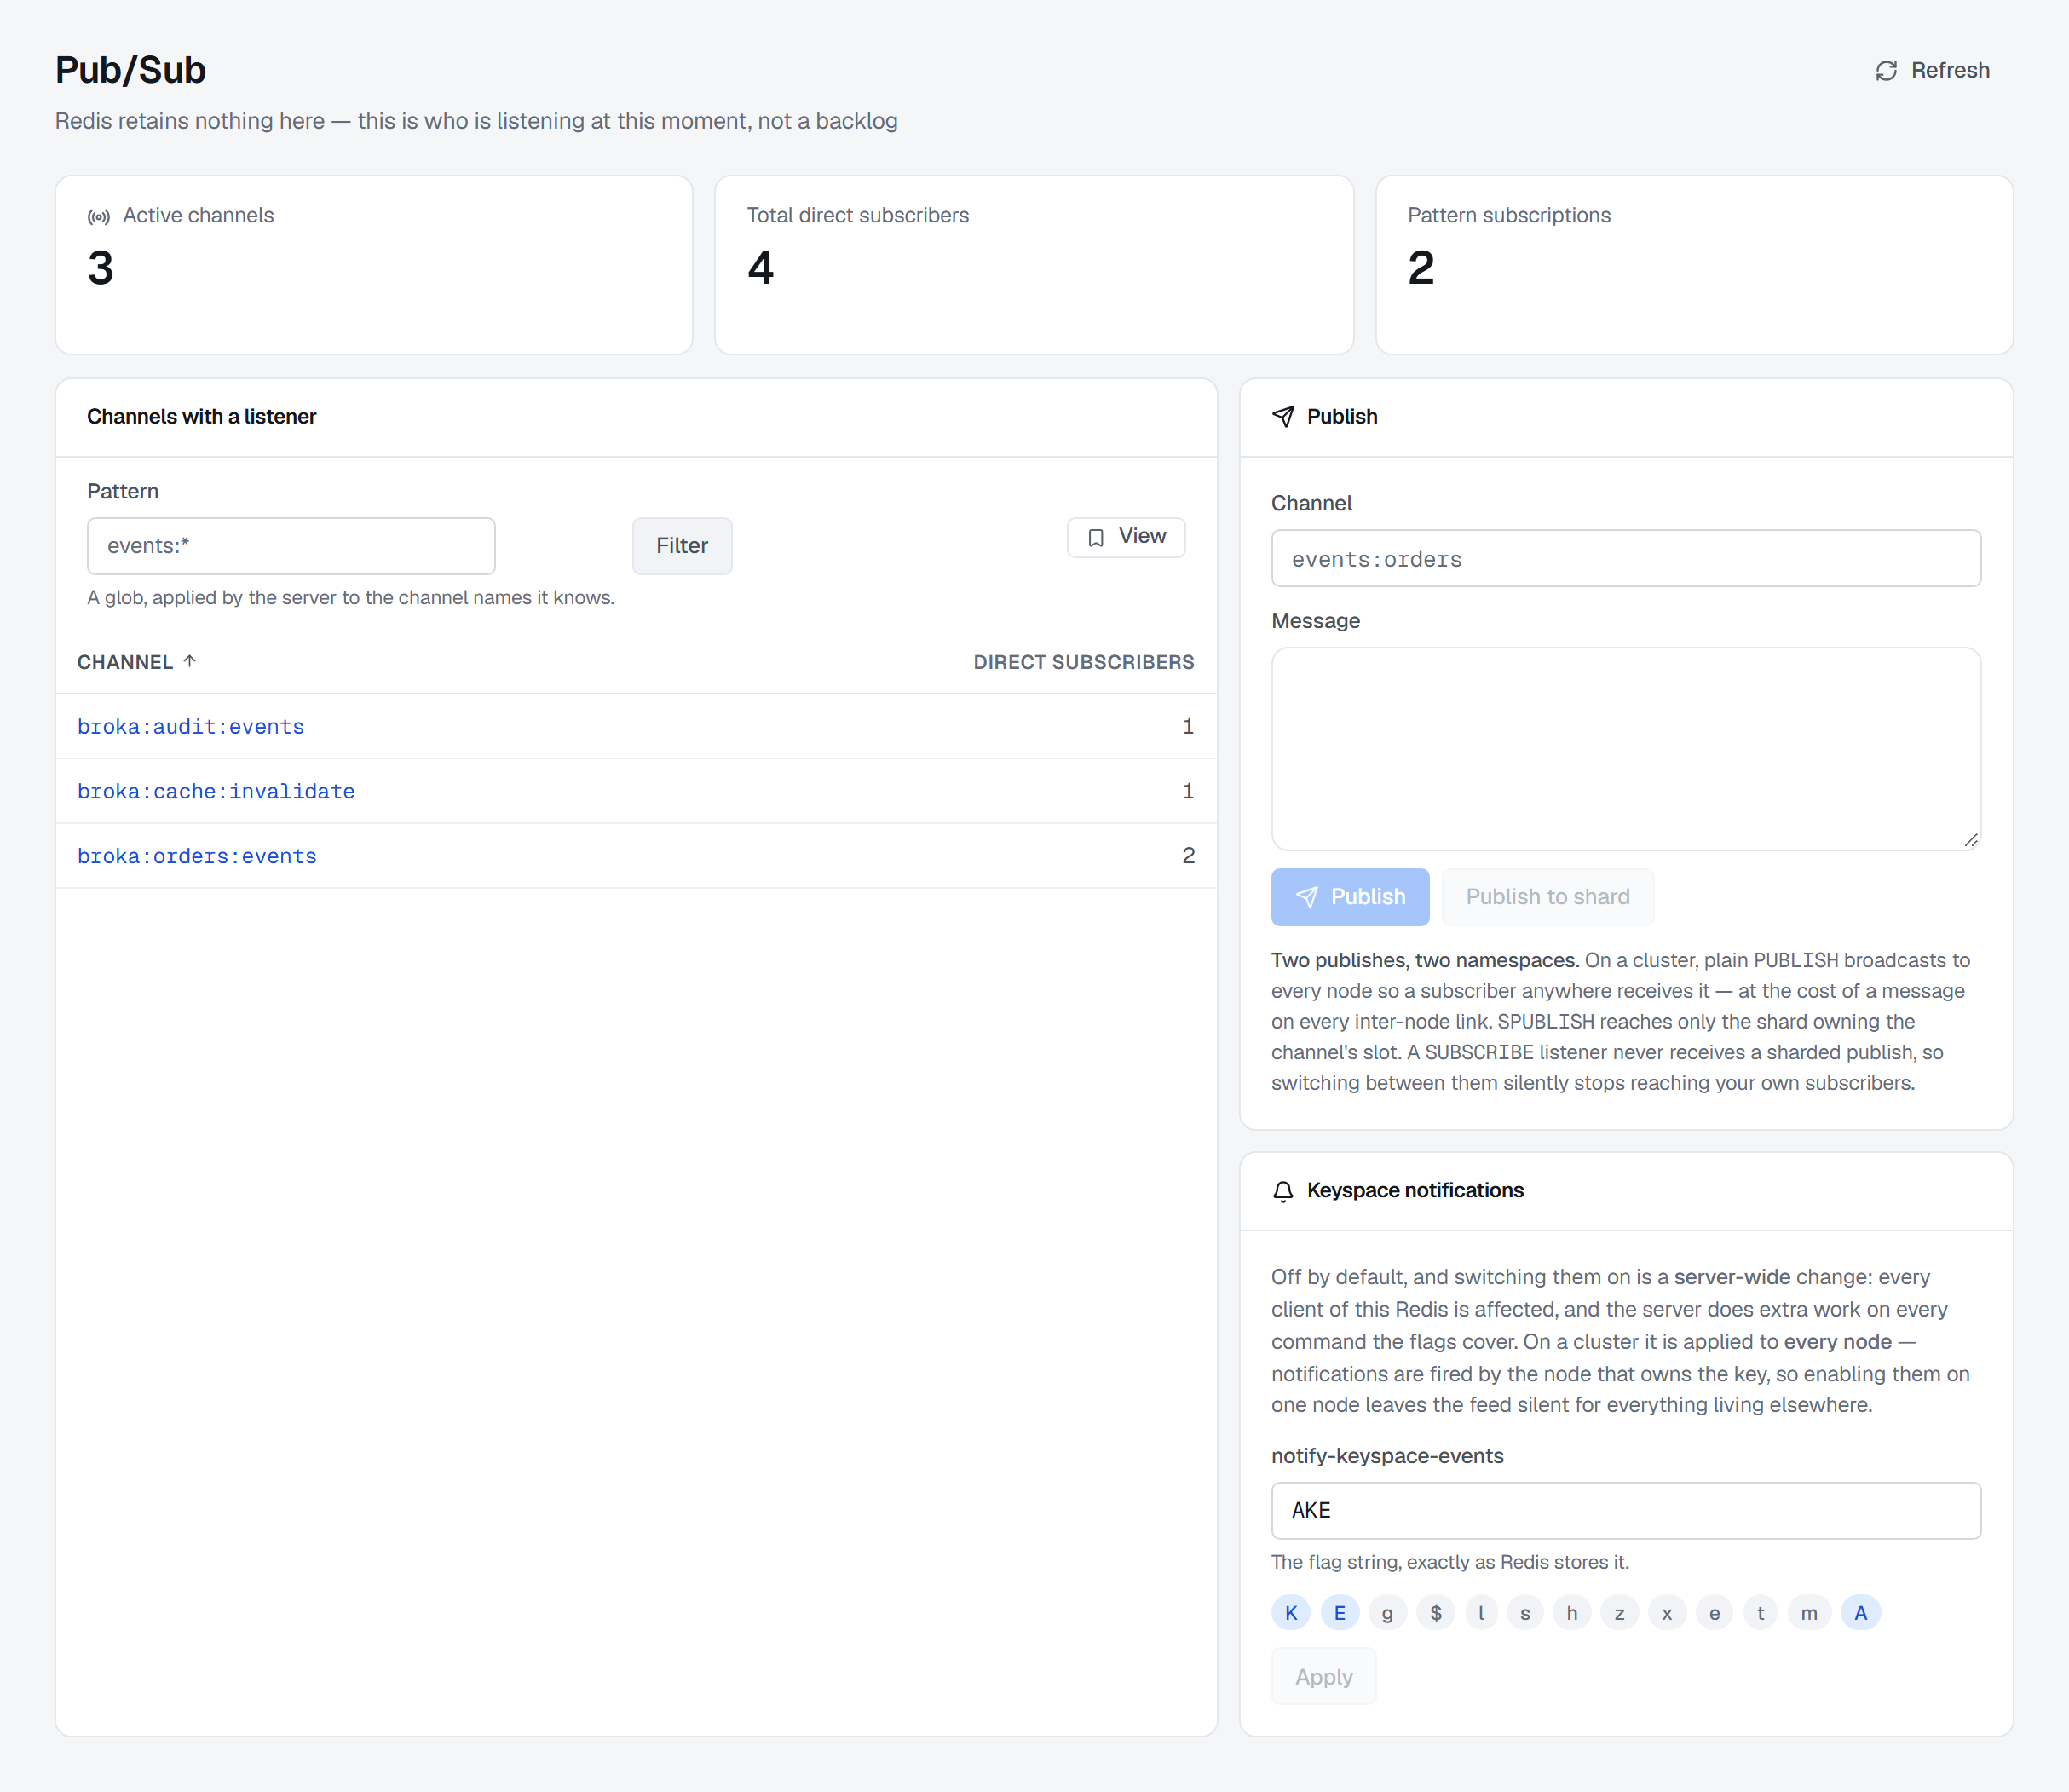Toggle the m flag chip
This screenshot has height=1792, width=2069.
1809,1613
